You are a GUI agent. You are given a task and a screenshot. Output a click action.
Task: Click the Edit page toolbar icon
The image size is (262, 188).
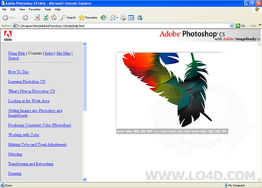point(131,18)
